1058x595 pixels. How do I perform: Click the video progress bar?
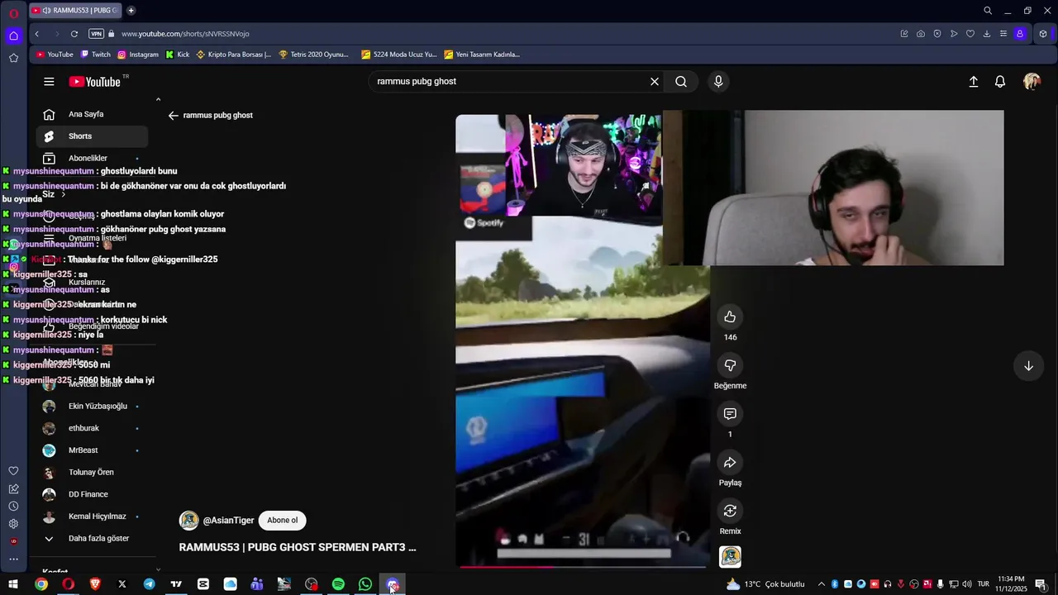(x=583, y=566)
